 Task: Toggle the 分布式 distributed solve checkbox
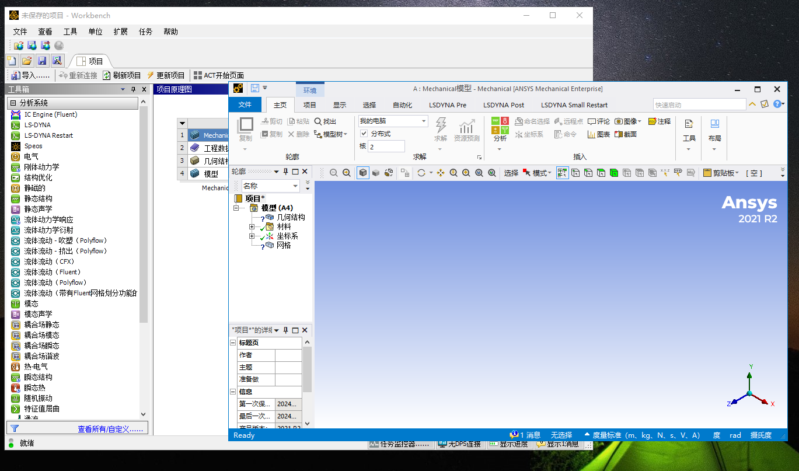[x=364, y=134]
